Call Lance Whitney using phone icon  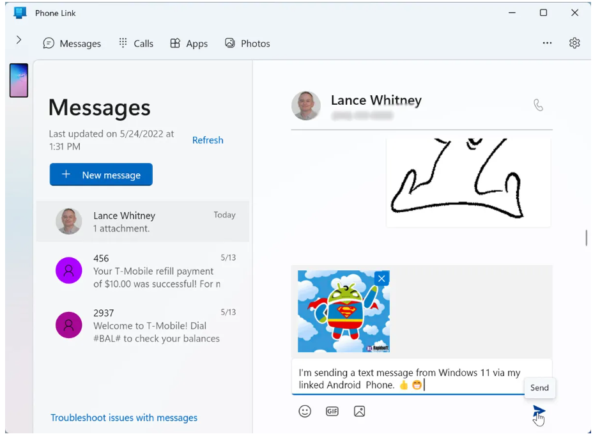[x=539, y=105]
